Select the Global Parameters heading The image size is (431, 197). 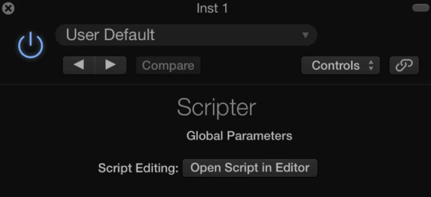point(239,136)
